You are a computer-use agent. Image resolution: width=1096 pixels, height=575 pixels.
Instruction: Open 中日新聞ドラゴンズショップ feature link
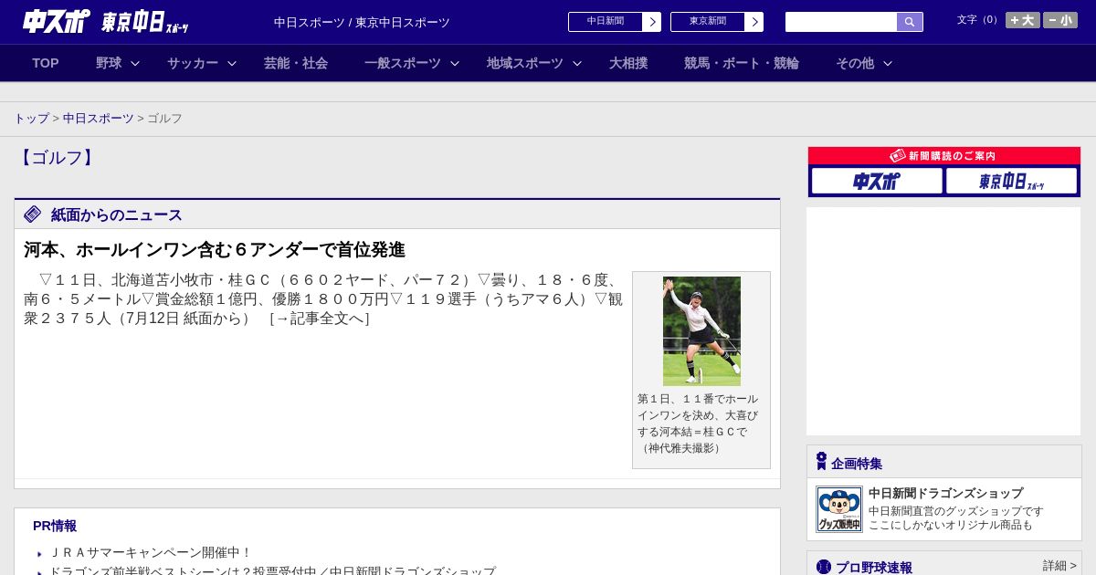945,493
